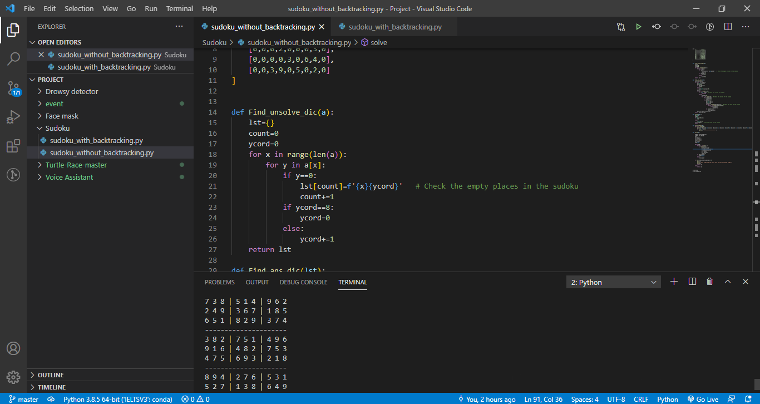Open the notifications bell in status bar
The width and height of the screenshot is (760, 404).
[749, 399]
